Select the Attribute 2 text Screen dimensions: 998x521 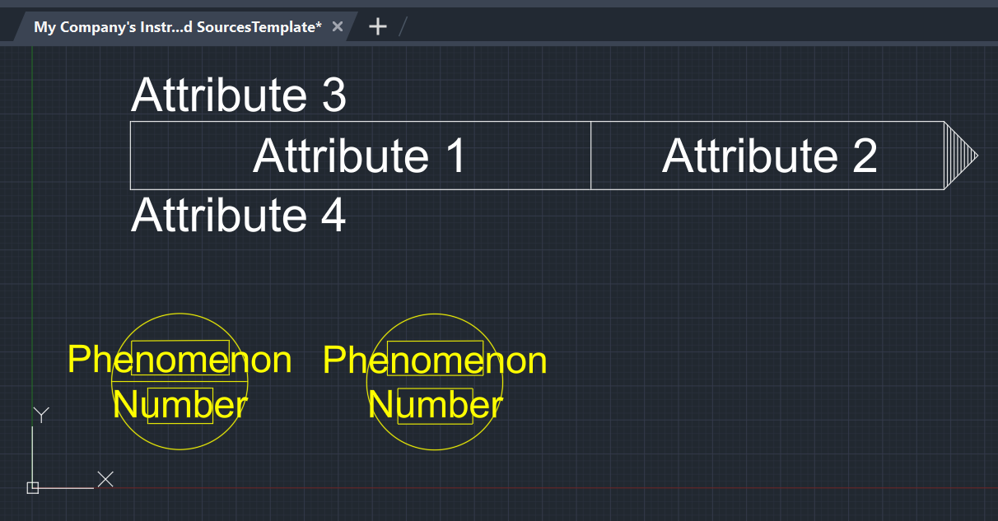click(x=769, y=156)
